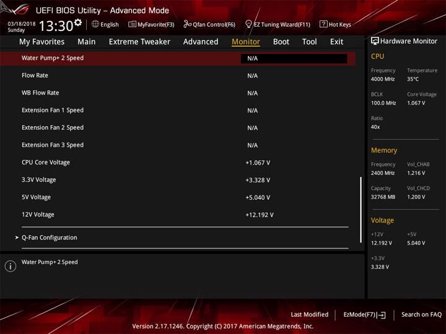Screen dimensions: 446x334
Task: Click the MyFavorite list icon
Action: (132, 24)
